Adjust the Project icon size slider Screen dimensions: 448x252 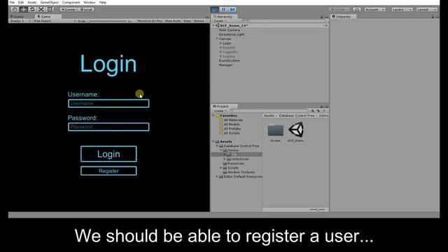[317, 209]
